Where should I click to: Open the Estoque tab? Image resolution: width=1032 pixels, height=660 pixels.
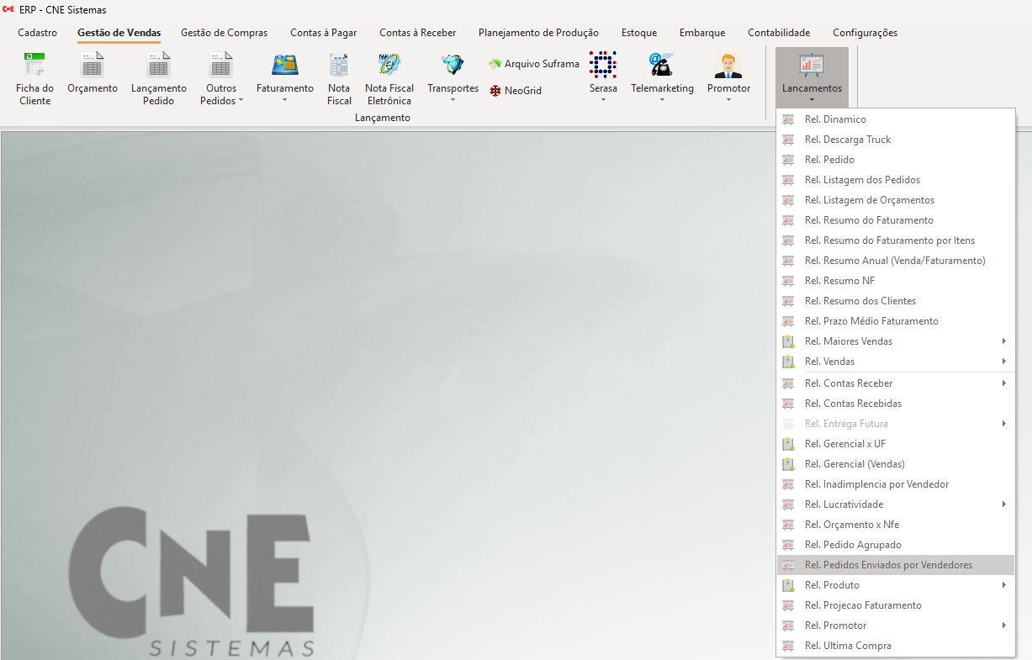(x=639, y=33)
